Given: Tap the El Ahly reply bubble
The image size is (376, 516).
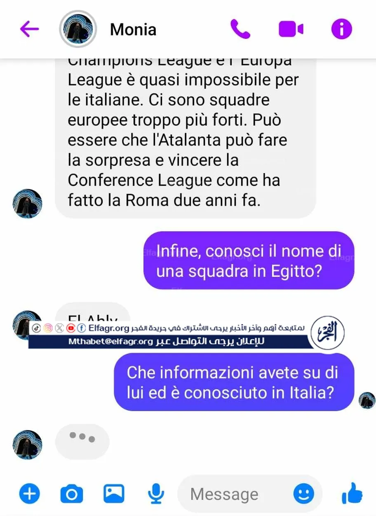Looking at the screenshot, I should [x=93, y=313].
